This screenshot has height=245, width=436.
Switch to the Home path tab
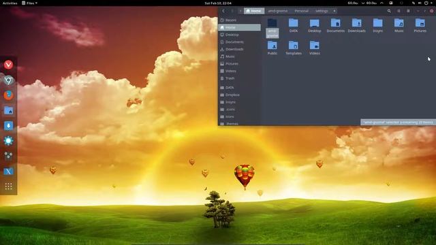[x=254, y=11]
